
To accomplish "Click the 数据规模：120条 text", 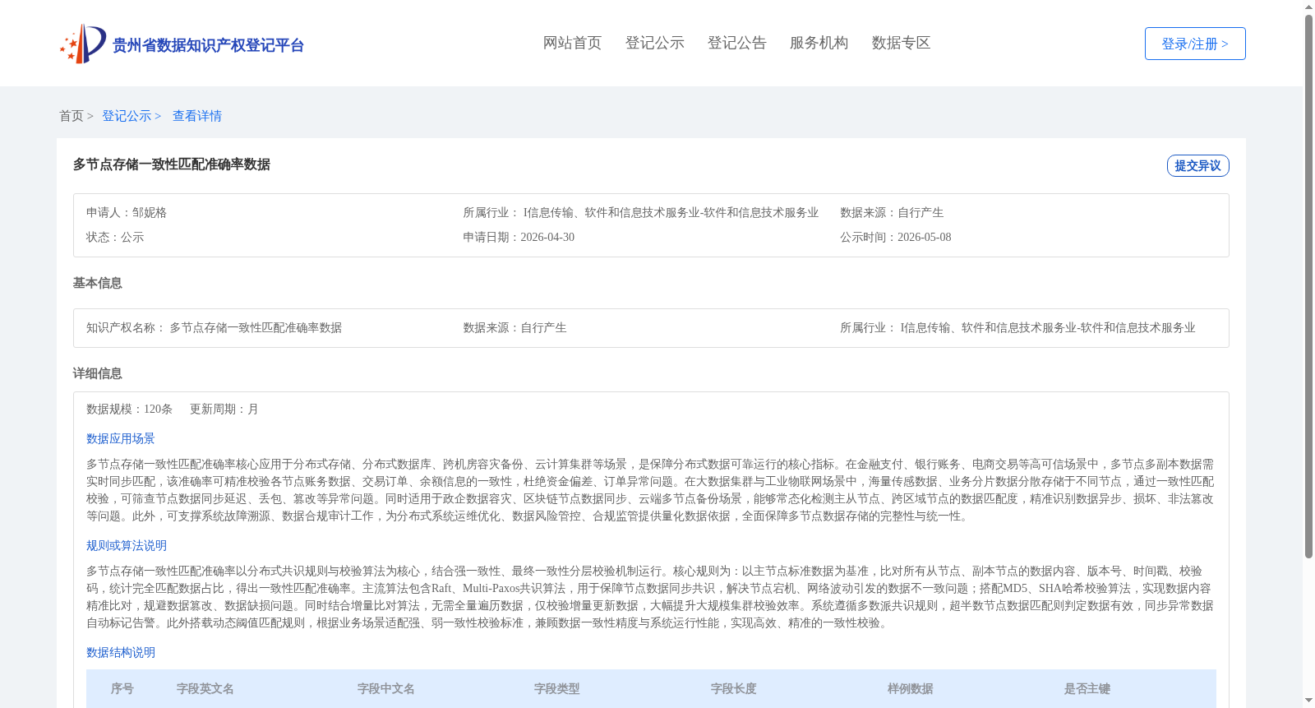I will (129, 409).
